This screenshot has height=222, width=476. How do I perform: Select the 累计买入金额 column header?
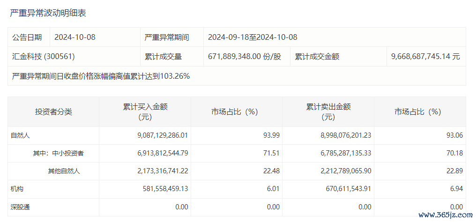[x=145, y=111]
